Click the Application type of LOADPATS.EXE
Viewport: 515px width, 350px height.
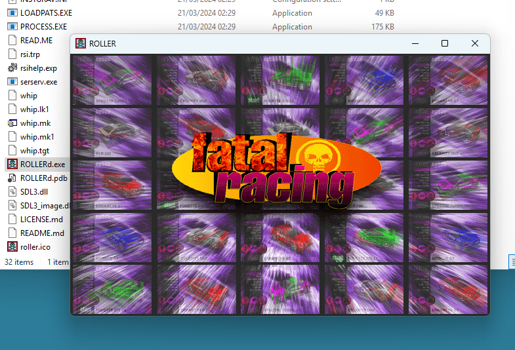292,13
